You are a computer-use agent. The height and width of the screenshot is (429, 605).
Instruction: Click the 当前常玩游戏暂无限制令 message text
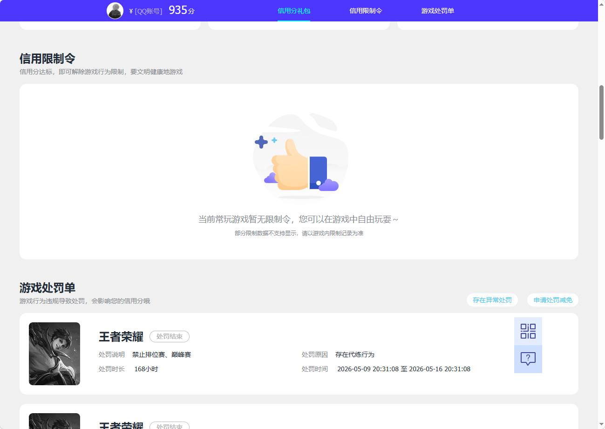click(x=298, y=219)
